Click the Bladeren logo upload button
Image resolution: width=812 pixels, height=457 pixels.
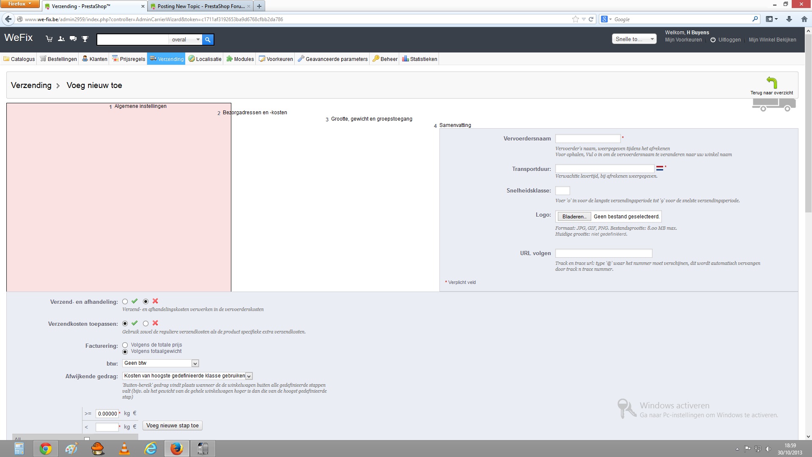click(574, 217)
